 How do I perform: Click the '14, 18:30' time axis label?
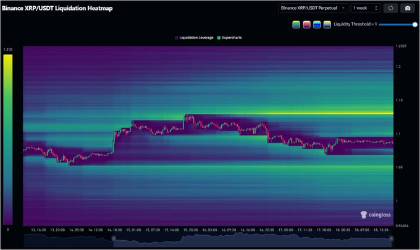tap(115, 230)
